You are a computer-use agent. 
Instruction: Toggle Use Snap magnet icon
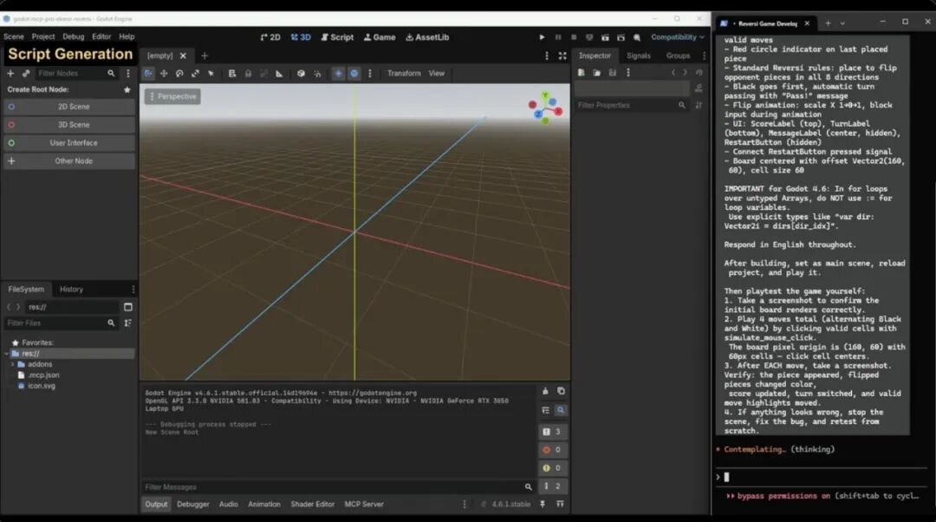(317, 74)
